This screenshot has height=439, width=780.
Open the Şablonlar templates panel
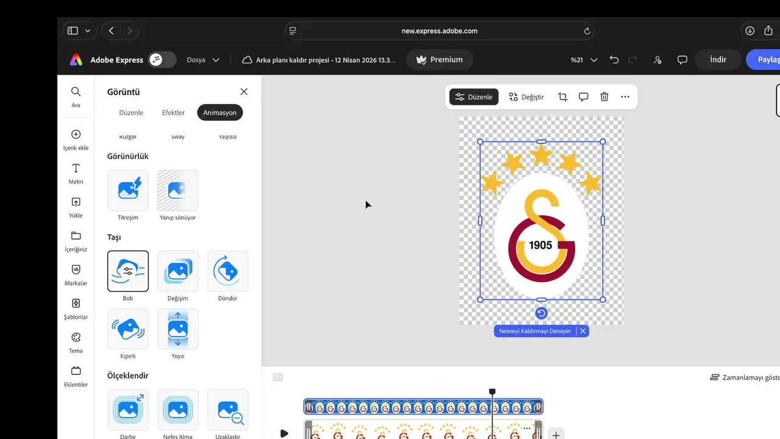click(76, 309)
